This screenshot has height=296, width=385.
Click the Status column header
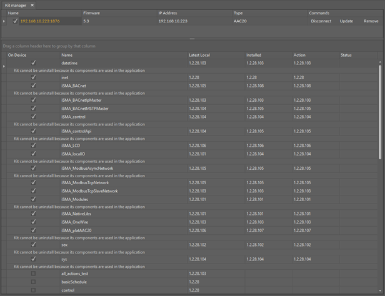pyautogui.click(x=346, y=55)
